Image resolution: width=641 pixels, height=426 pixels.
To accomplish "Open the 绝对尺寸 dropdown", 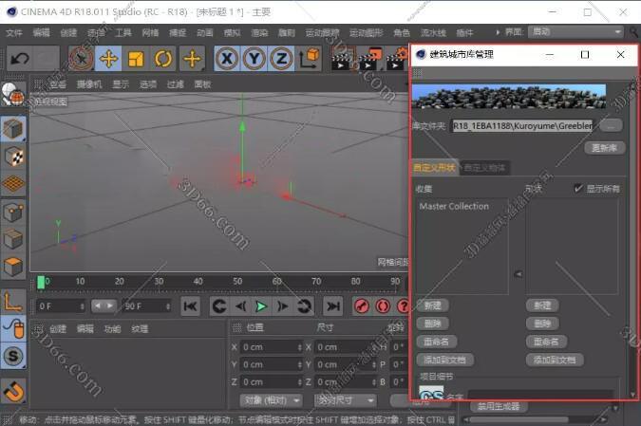I will [346, 400].
